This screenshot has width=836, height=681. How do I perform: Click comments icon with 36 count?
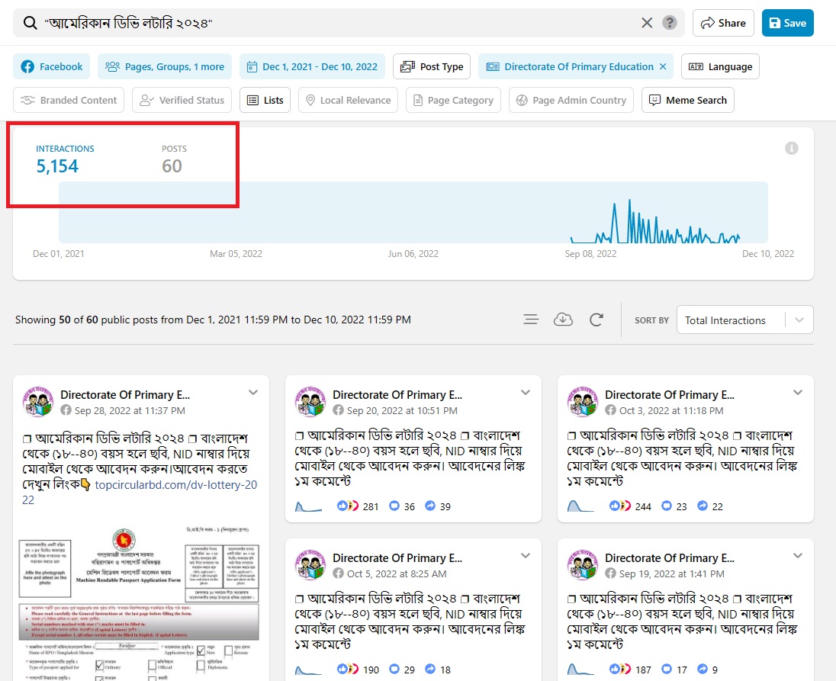(x=394, y=506)
